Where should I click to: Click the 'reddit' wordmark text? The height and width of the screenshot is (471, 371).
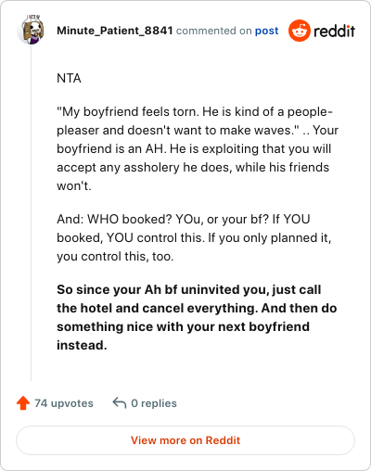334,31
